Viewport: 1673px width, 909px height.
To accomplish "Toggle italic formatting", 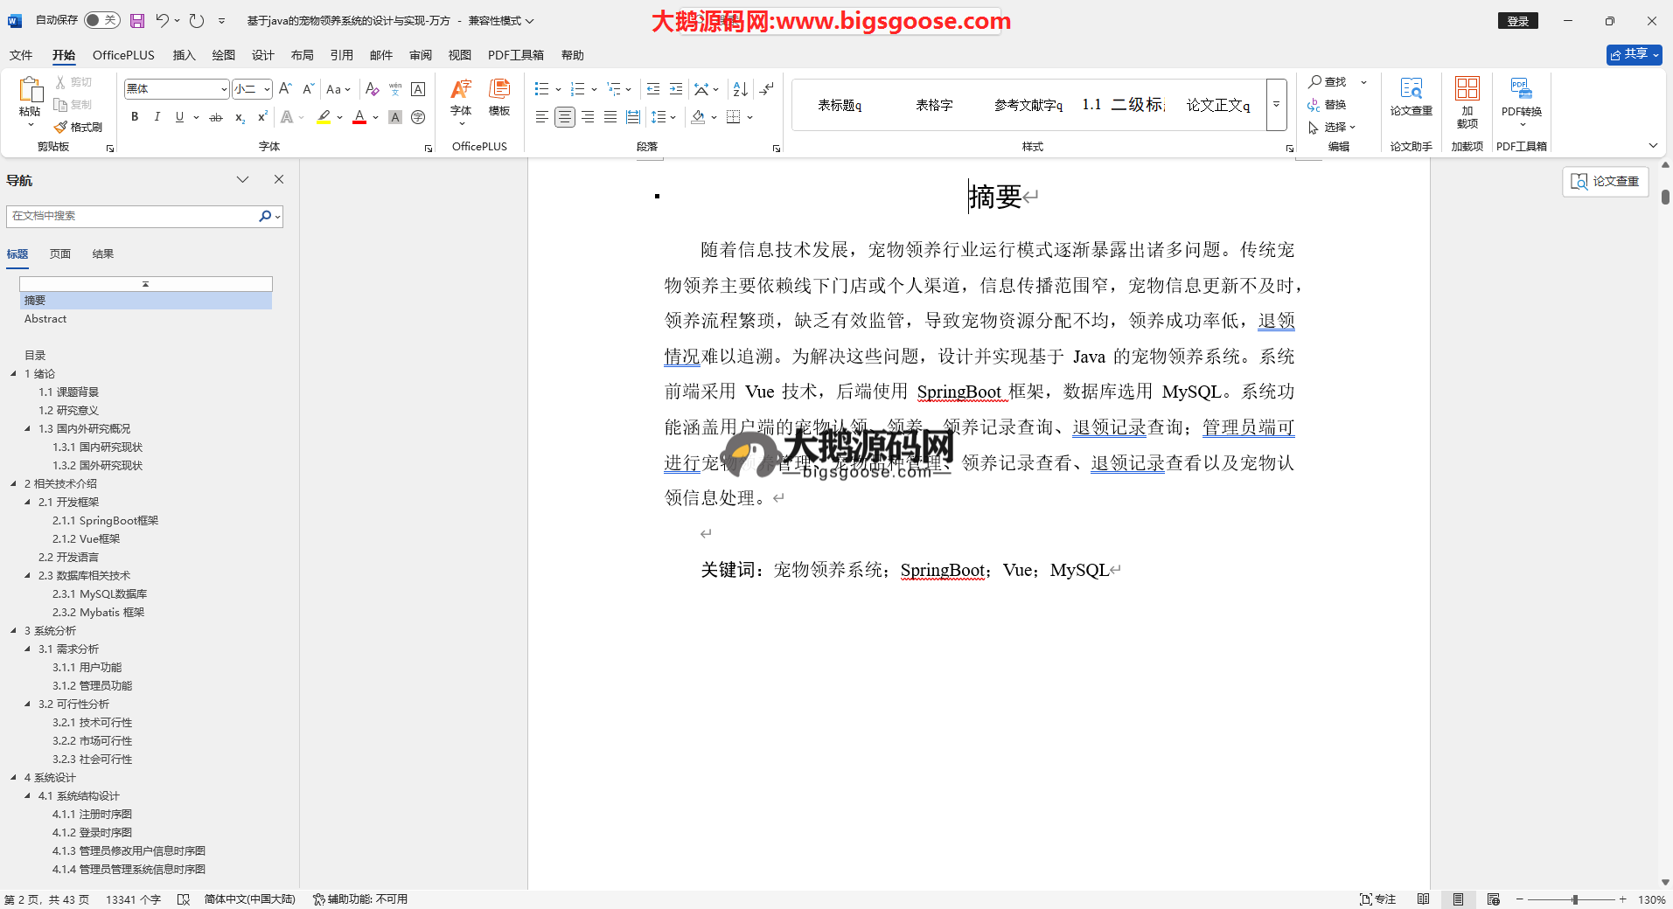I will [x=157, y=117].
